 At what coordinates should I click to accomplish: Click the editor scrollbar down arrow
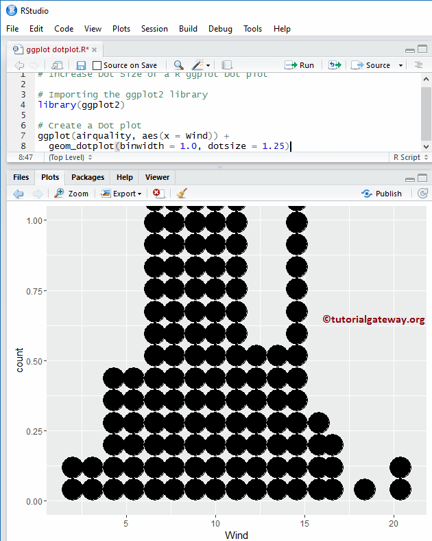426,146
